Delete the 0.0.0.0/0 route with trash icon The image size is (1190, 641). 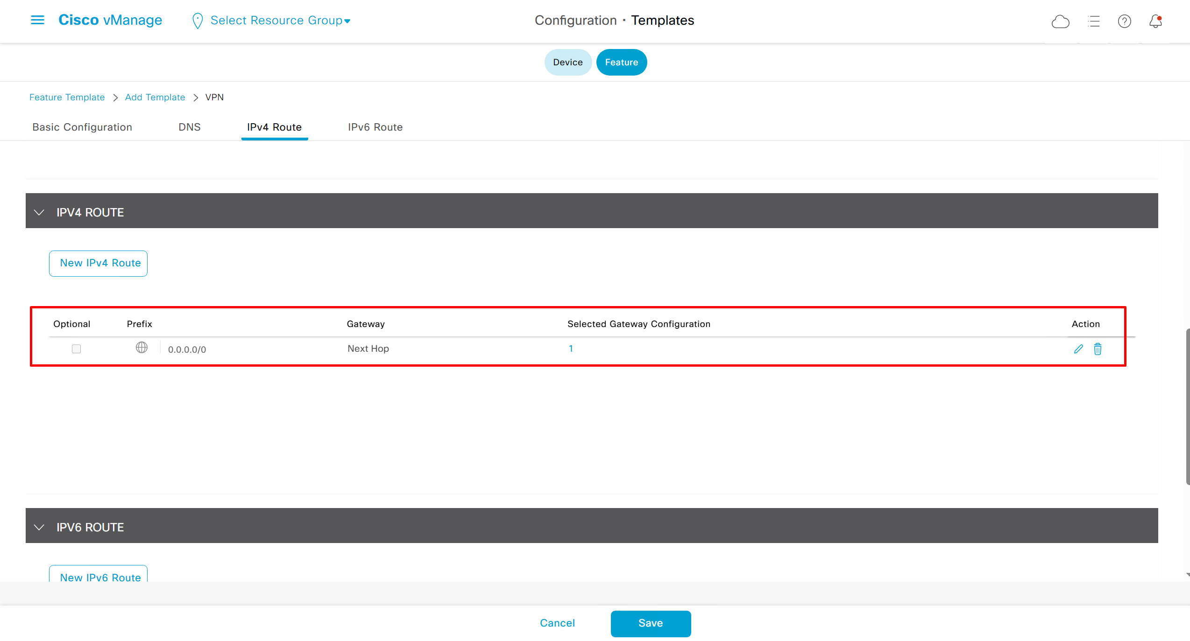click(x=1098, y=349)
